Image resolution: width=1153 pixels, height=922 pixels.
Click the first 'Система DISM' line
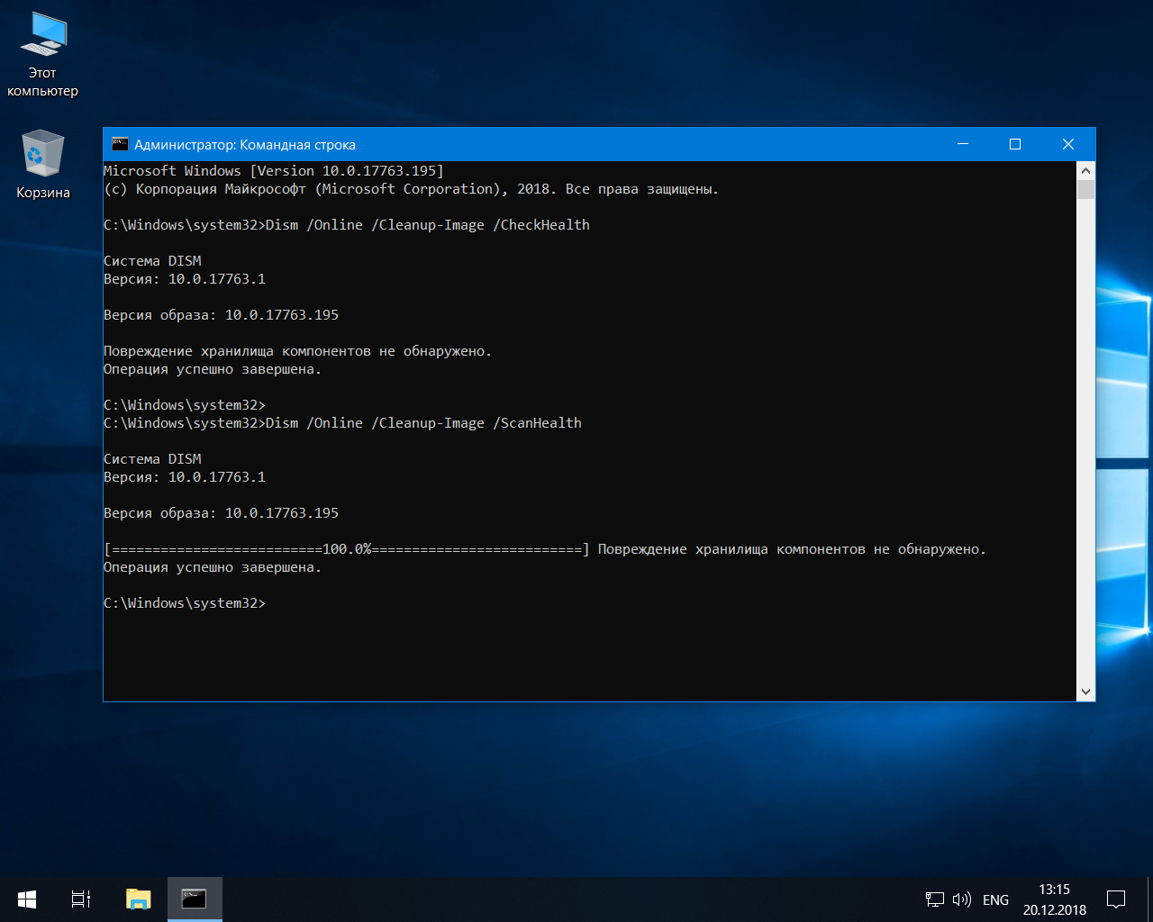[x=152, y=261]
